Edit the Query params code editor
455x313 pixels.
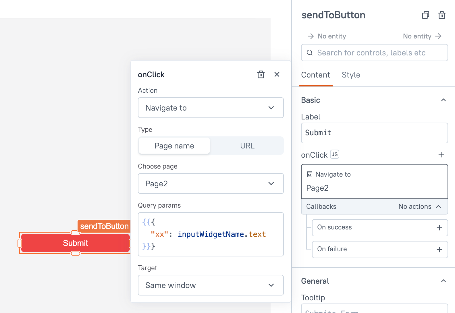(211, 234)
